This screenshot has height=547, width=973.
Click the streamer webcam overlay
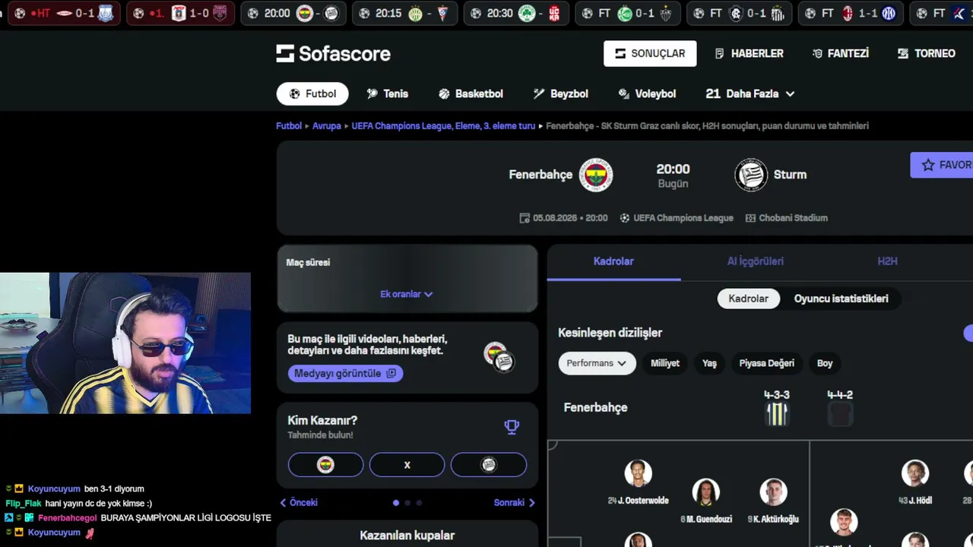[125, 343]
